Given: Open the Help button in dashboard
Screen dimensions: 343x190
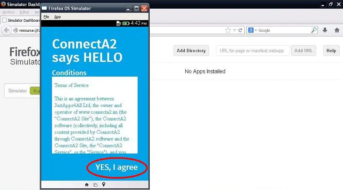Looking at the screenshot, I should (x=331, y=51).
